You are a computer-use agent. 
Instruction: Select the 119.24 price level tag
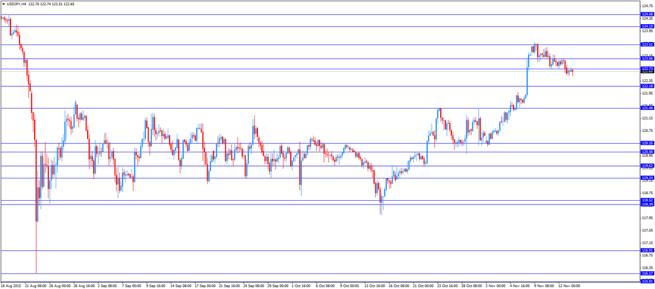tap(647, 178)
